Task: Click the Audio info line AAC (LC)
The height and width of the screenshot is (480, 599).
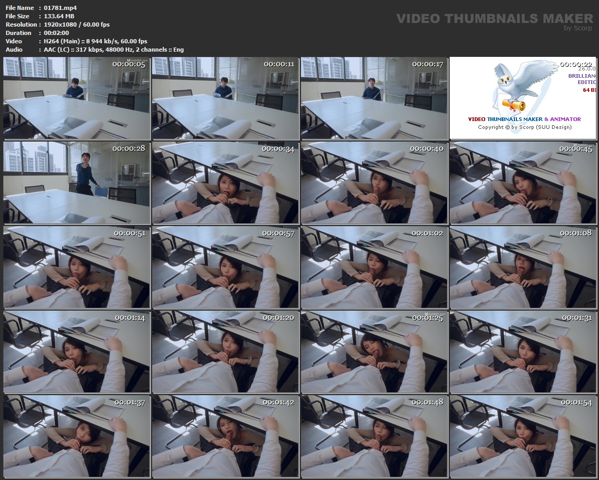Action: 114,50
